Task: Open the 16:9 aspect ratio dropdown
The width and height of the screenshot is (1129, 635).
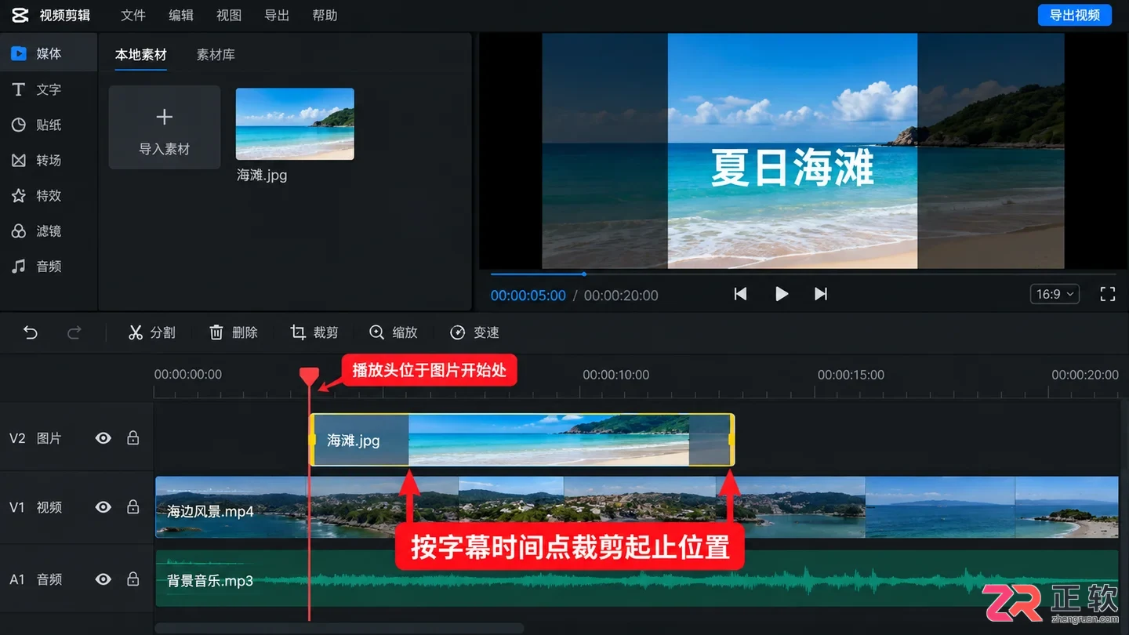Action: click(1055, 294)
